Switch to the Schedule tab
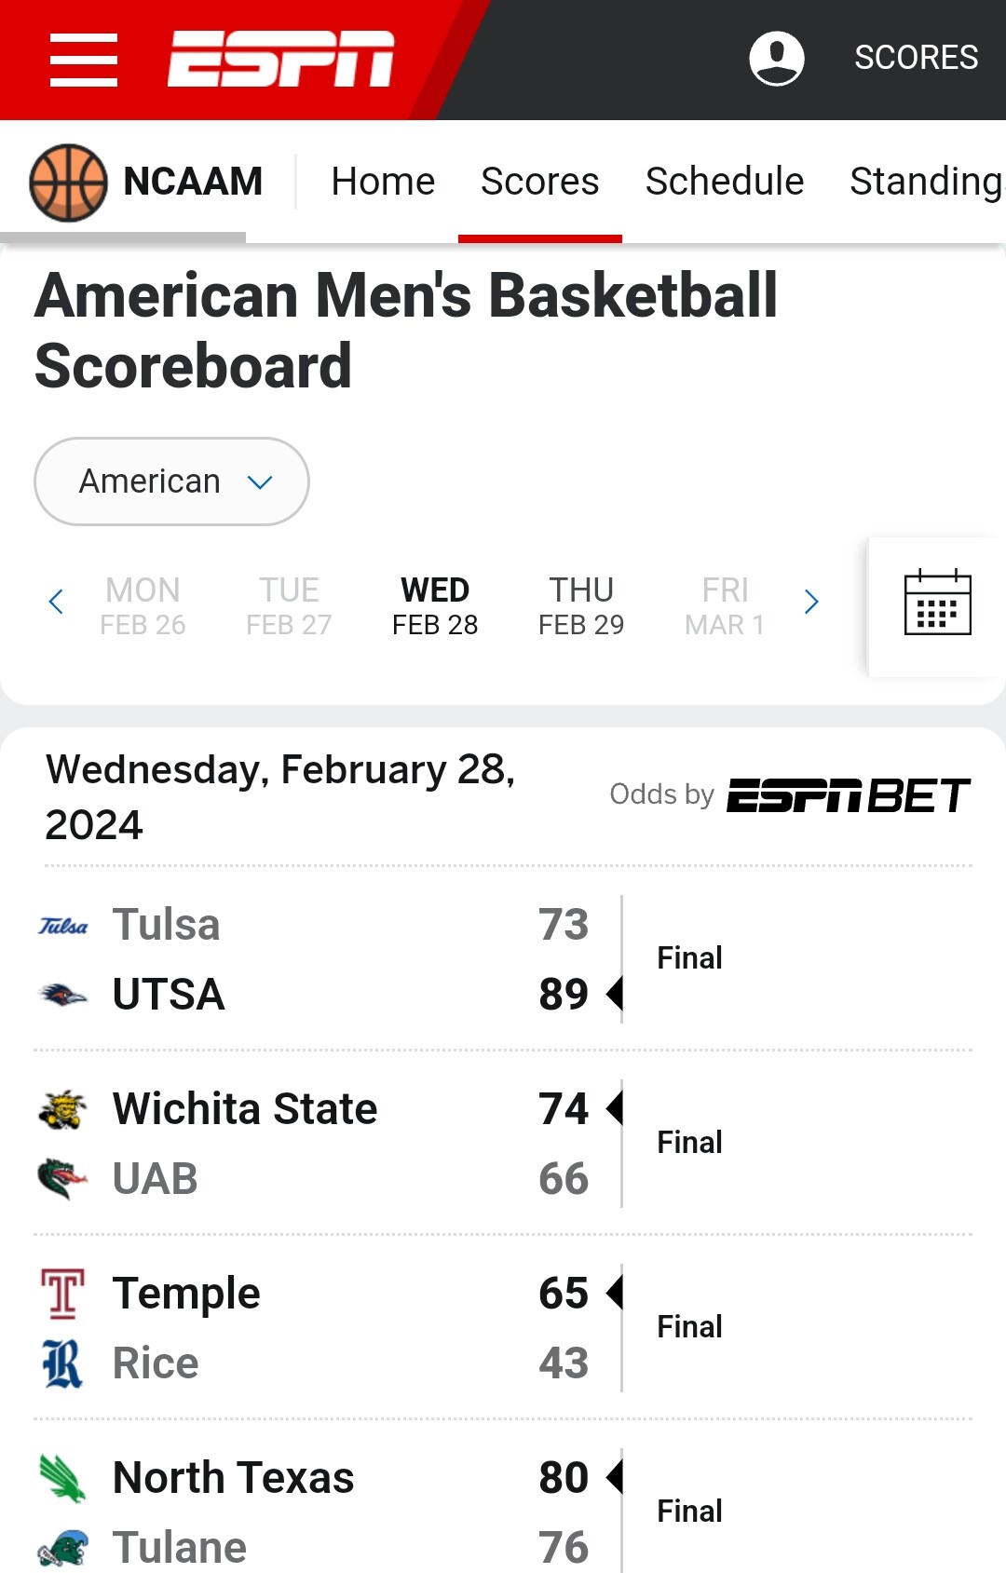This screenshot has width=1006, height=1573. click(725, 182)
